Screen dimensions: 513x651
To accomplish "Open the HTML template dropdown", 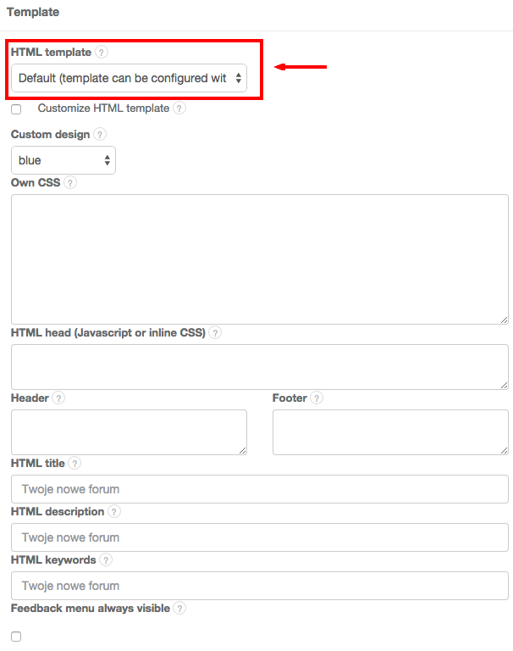I will click(129, 78).
